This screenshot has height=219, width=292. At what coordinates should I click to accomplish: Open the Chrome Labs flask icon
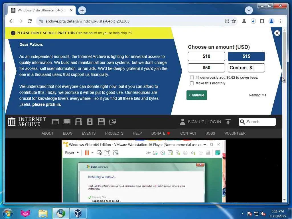[244, 21]
